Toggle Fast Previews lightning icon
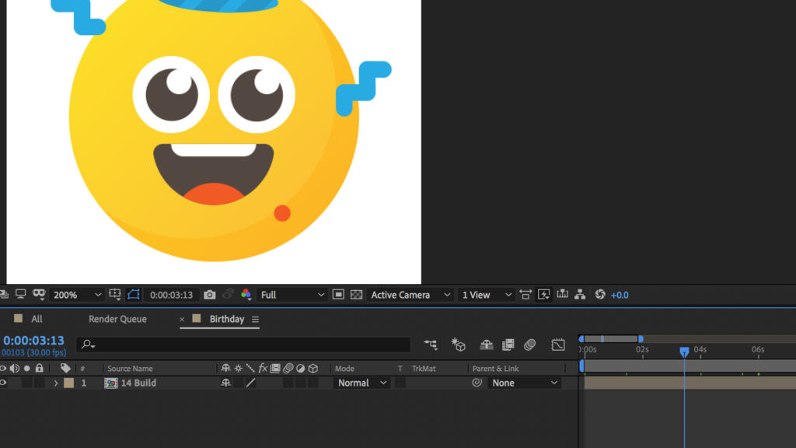This screenshot has height=448, width=796. [x=544, y=295]
